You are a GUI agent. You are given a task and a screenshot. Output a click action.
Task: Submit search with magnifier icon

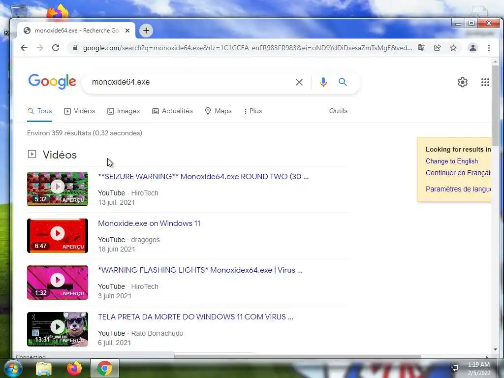(x=343, y=82)
